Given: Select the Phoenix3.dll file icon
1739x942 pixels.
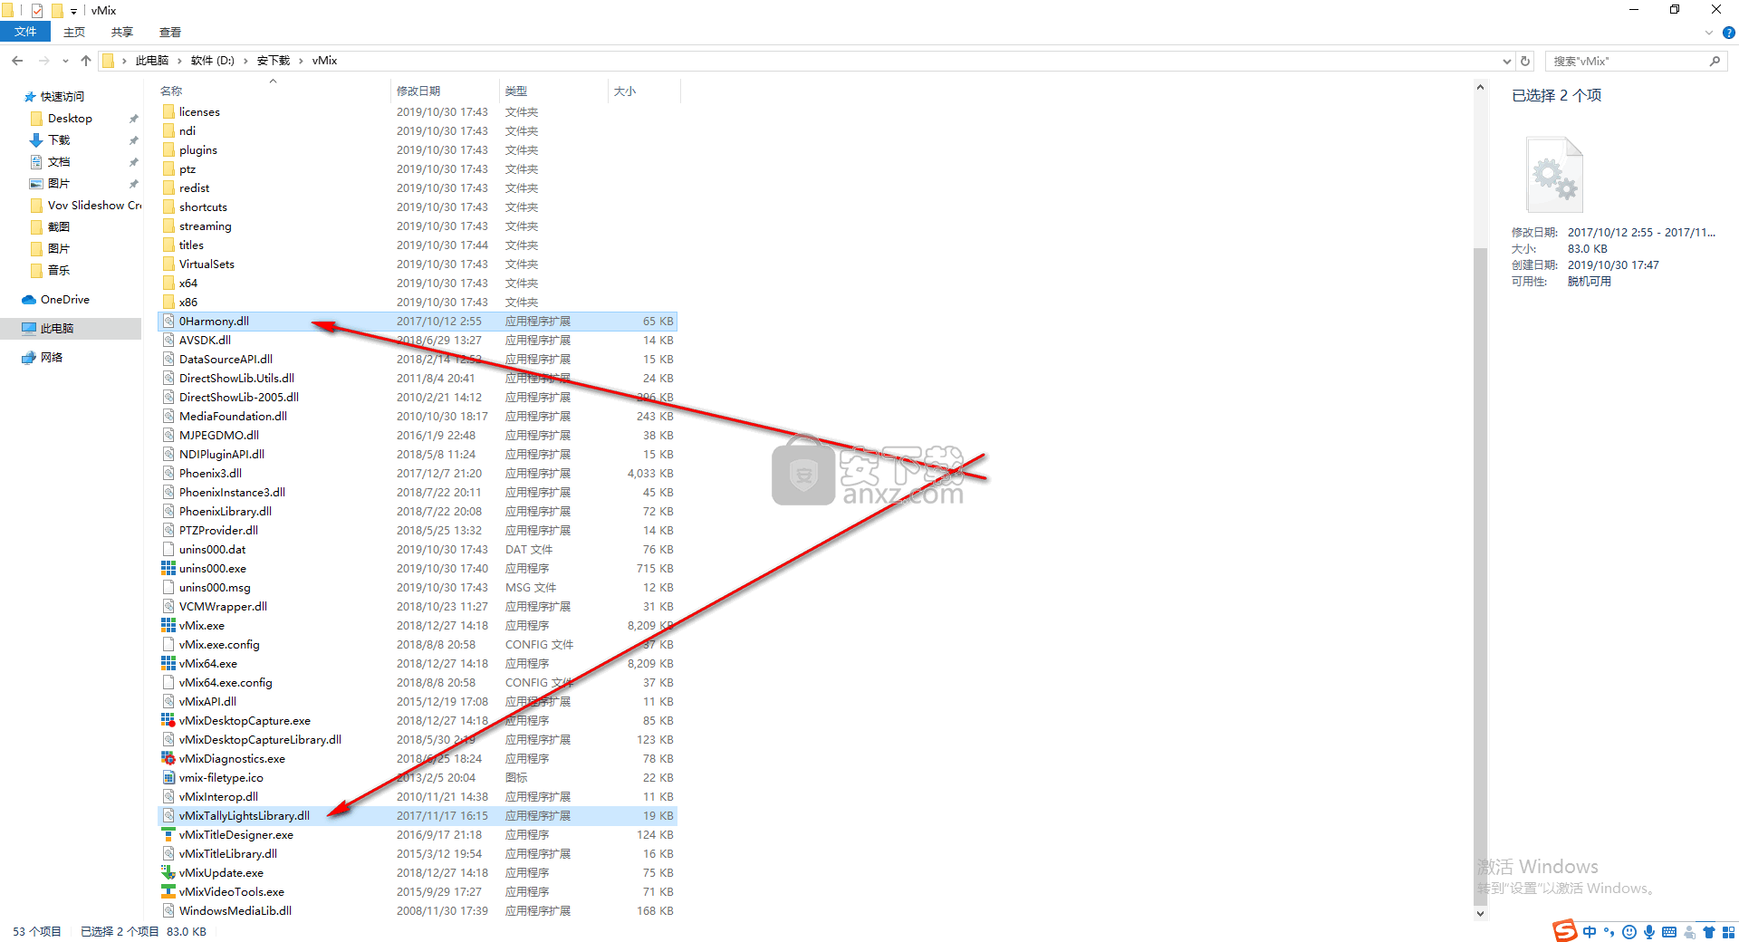Looking at the screenshot, I should click(x=168, y=474).
